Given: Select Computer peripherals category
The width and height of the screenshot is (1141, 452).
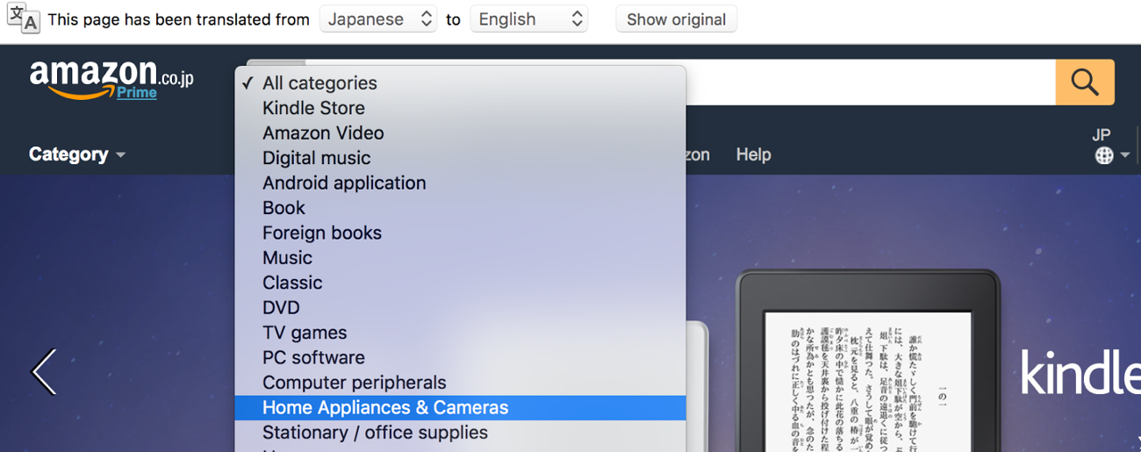Looking at the screenshot, I should [460, 383].
